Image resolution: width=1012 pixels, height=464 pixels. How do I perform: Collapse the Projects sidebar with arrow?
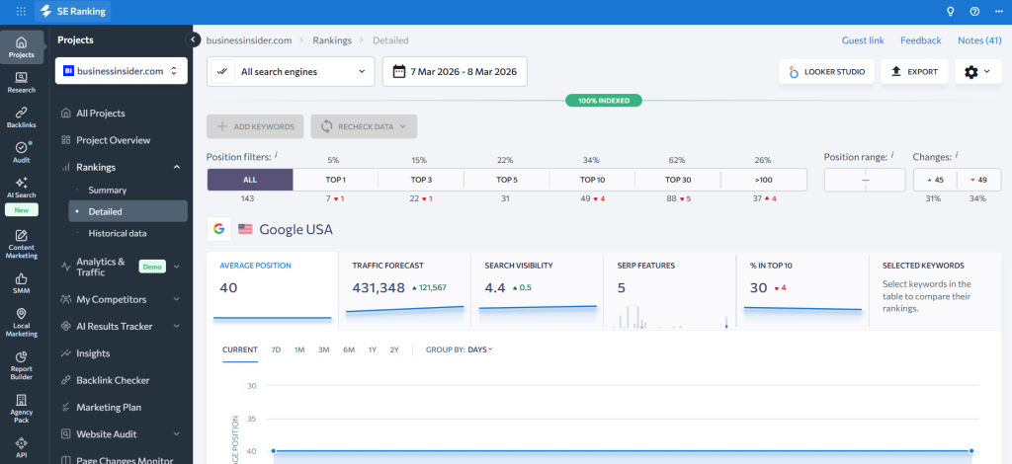(x=193, y=39)
